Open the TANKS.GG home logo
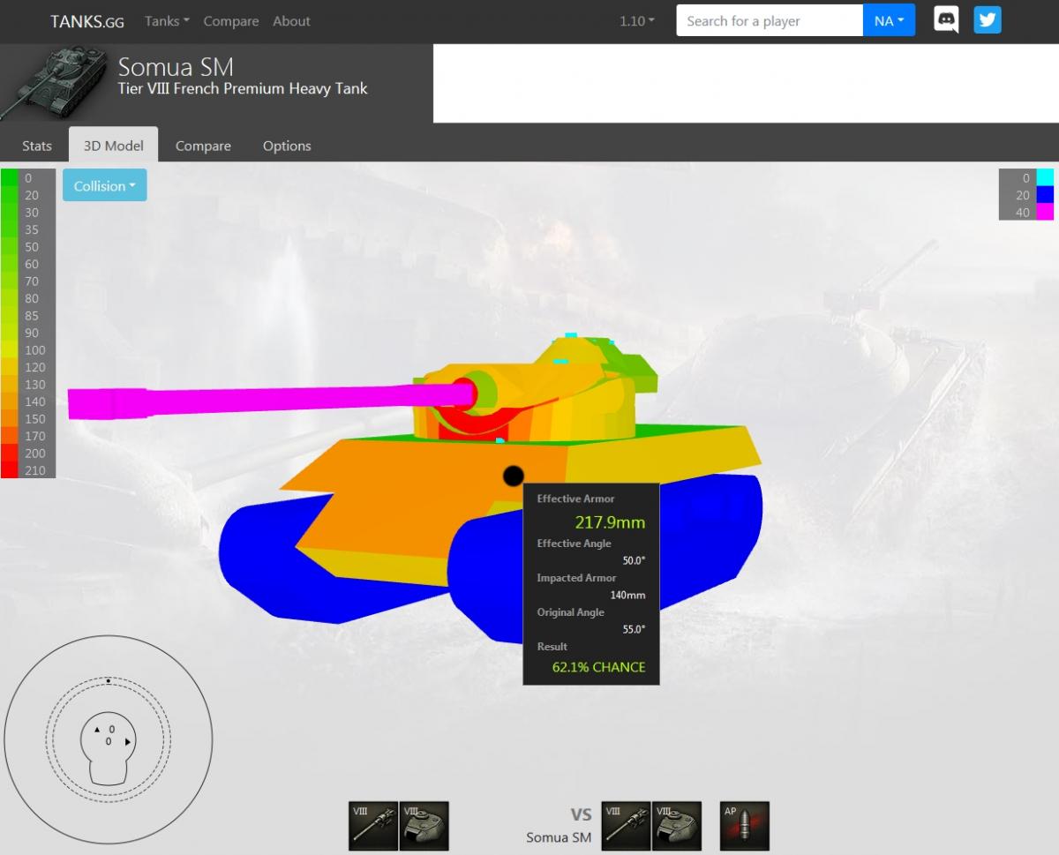 click(x=86, y=21)
